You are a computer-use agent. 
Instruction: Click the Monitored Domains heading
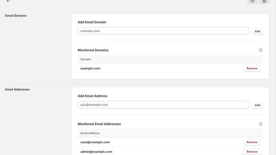[93, 50]
